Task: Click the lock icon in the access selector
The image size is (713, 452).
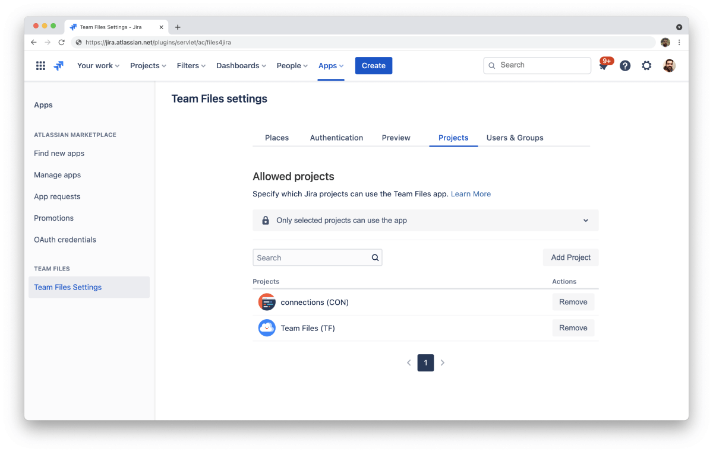Action: (266, 220)
